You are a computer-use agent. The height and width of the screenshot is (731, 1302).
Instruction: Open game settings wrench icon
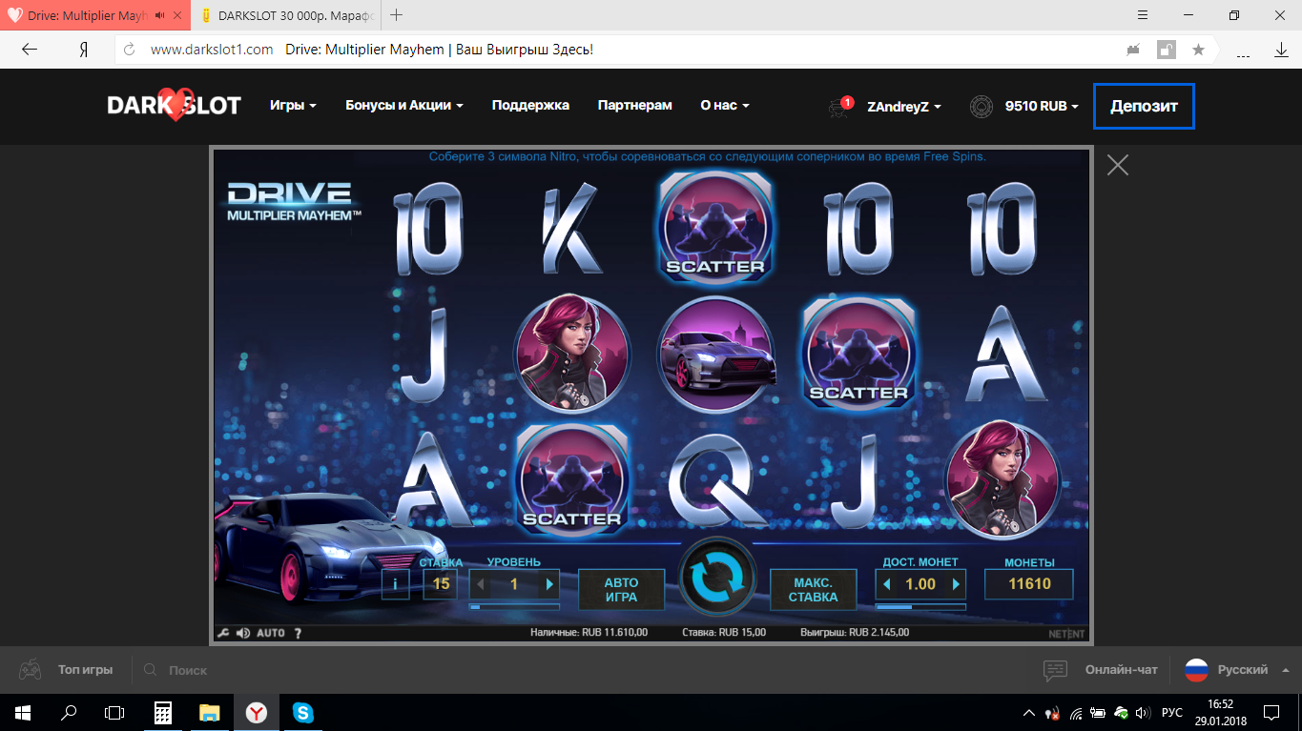pyautogui.click(x=223, y=633)
